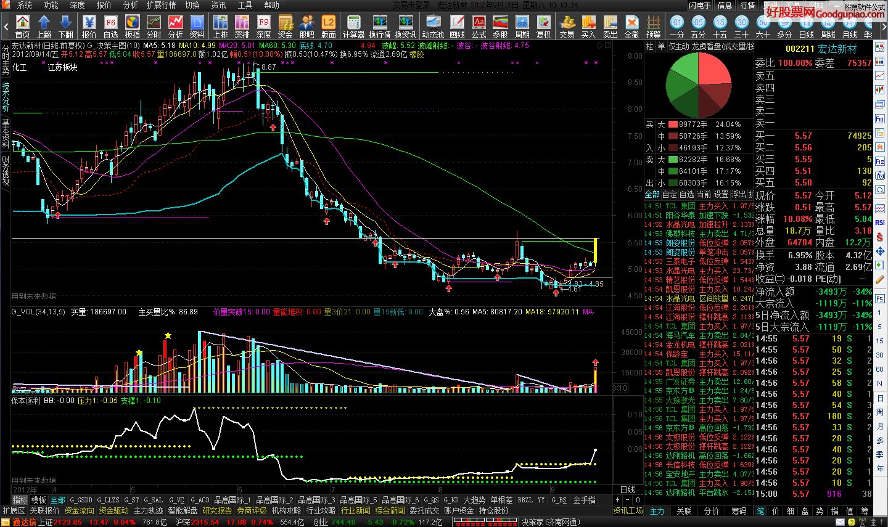Click the 信息 button at top
888x527 pixels.
click(x=725, y=5)
